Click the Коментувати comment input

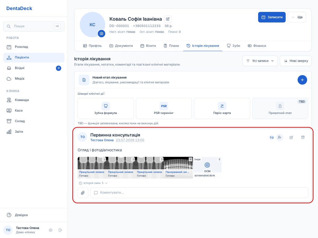pyautogui.click(x=199, y=193)
